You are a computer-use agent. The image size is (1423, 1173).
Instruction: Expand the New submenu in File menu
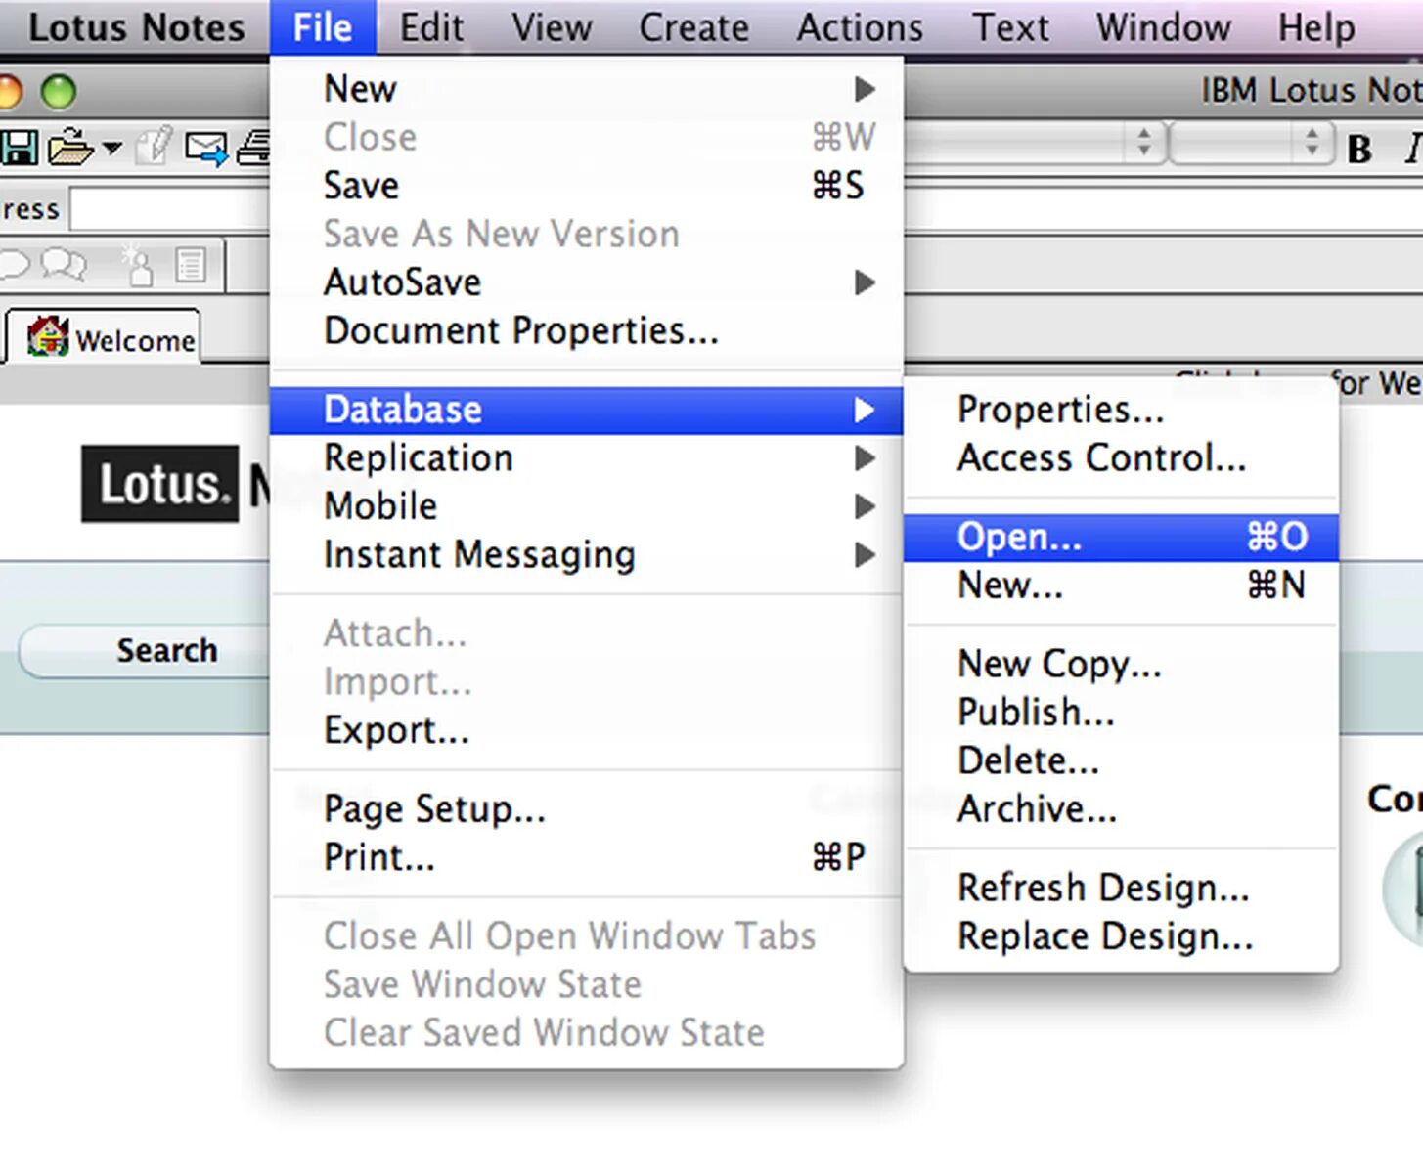coord(586,89)
